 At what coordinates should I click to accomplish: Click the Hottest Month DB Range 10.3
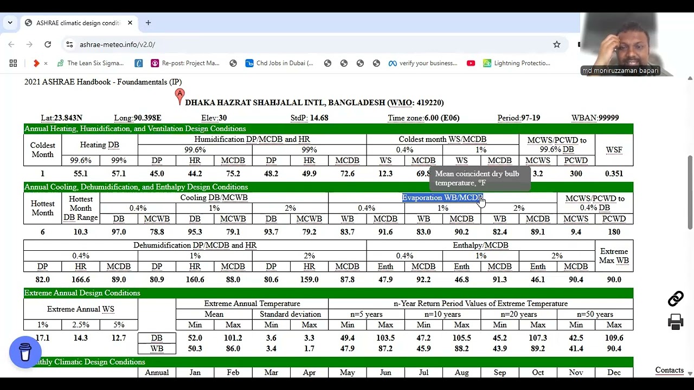point(81,232)
